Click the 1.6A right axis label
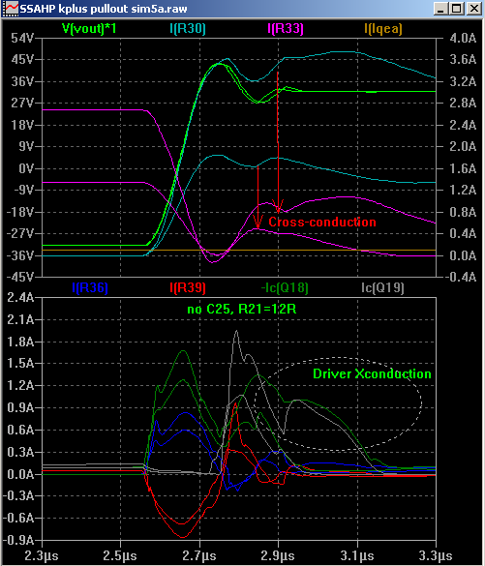The image size is (485, 566). point(463,168)
